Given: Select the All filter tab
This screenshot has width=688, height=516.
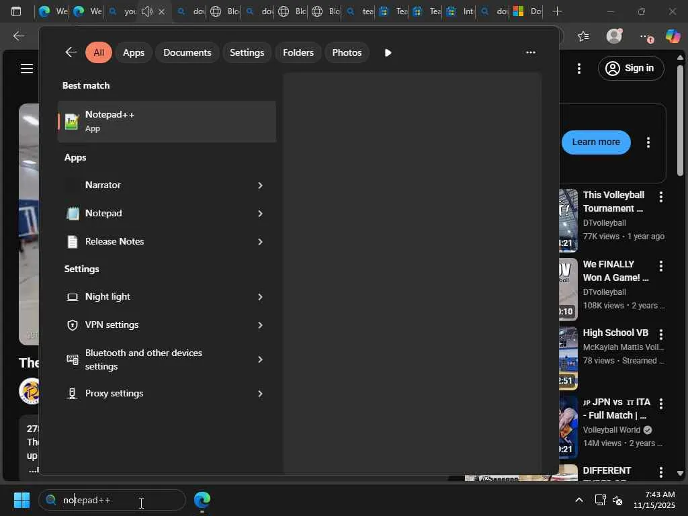Looking at the screenshot, I should [x=99, y=52].
